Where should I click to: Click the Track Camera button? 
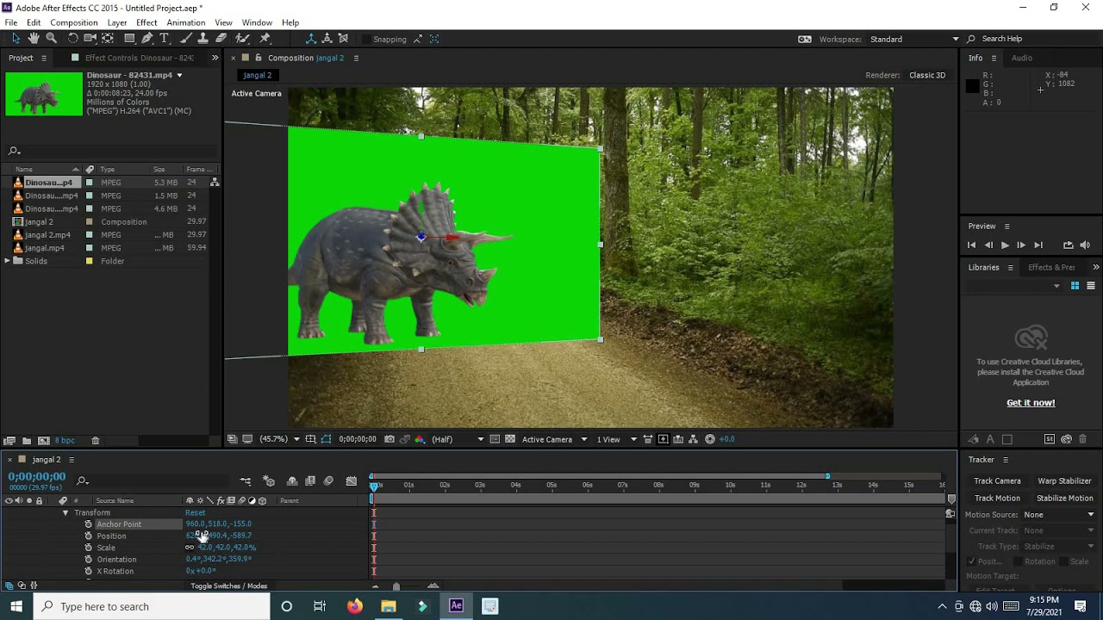(x=997, y=480)
